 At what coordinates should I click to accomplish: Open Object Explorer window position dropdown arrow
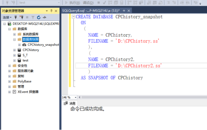click(x=47, y=11)
